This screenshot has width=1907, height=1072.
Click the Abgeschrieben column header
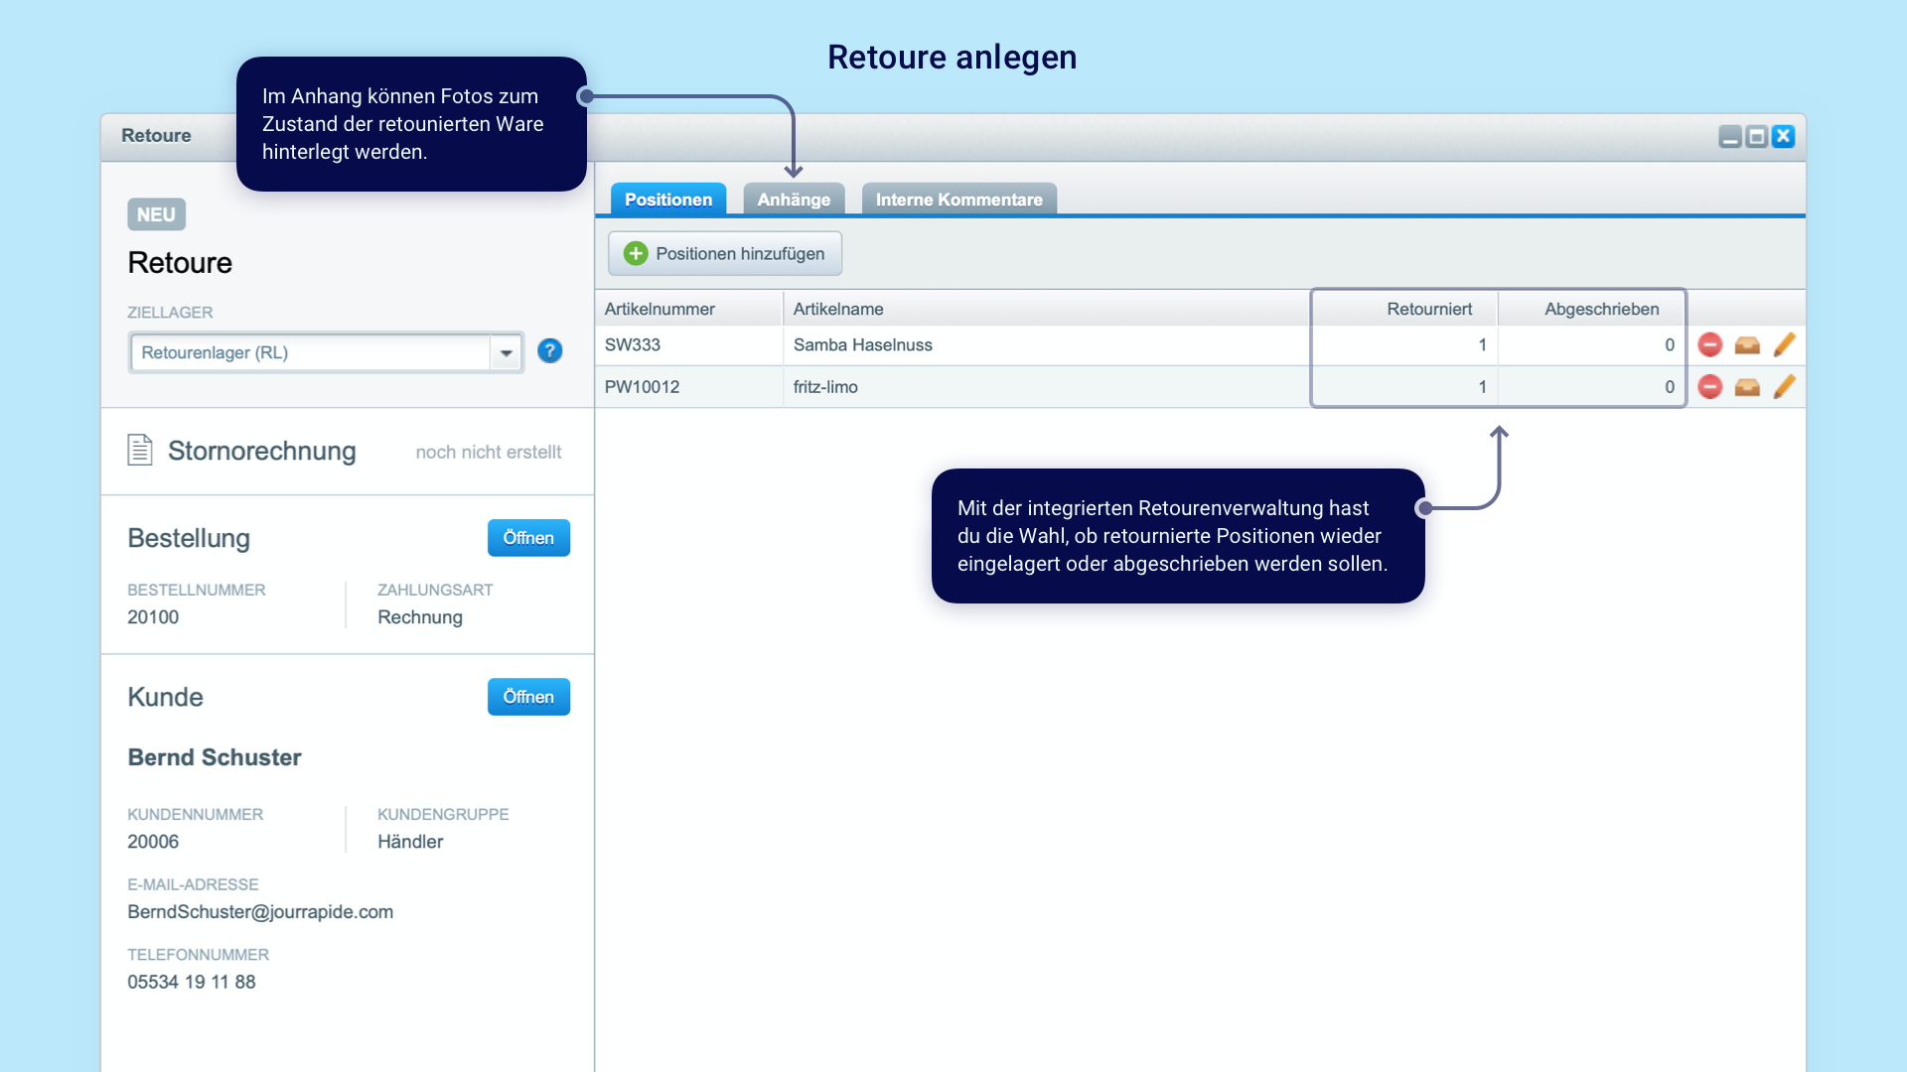(x=1592, y=309)
